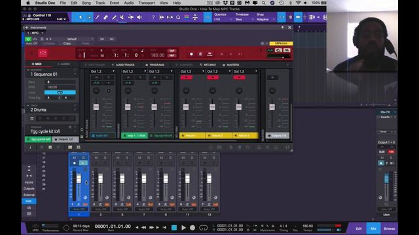Image resolution: width=419 pixels, height=235 pixels.
Task: Click the MPC master Outputs fader handle
Action: (272, 107)
